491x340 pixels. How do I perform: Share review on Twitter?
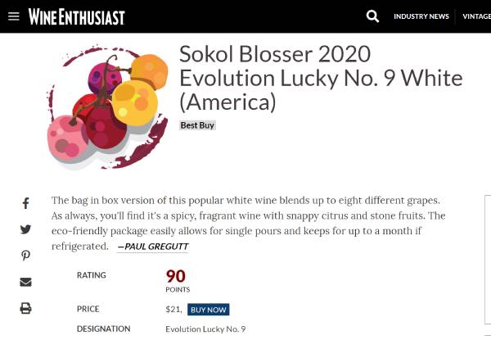tap(25, 229)
